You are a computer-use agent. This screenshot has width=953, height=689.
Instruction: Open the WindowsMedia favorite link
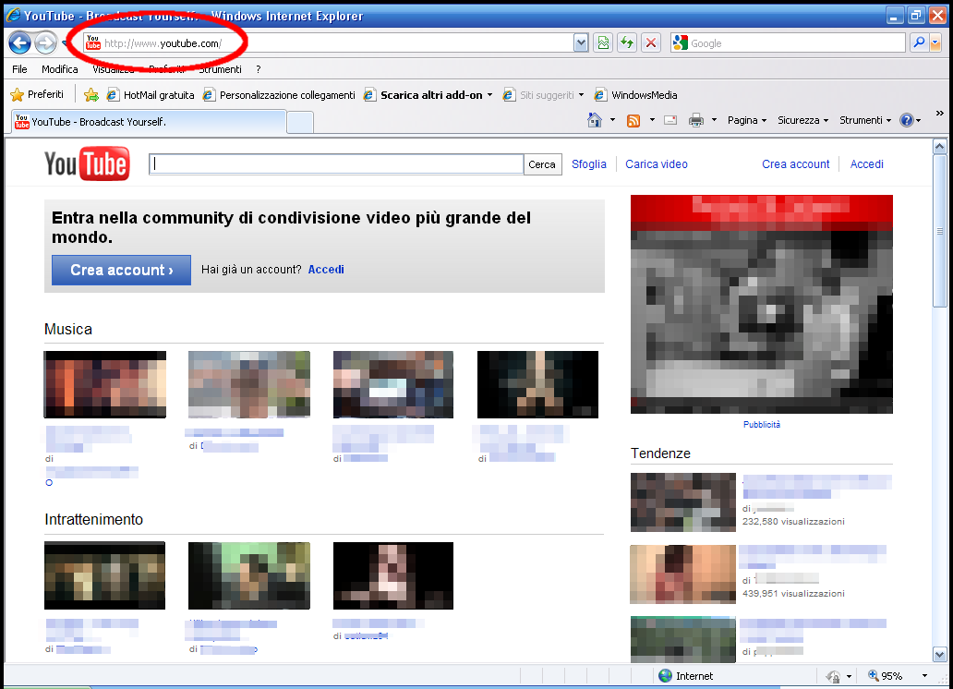coord(635,95)
